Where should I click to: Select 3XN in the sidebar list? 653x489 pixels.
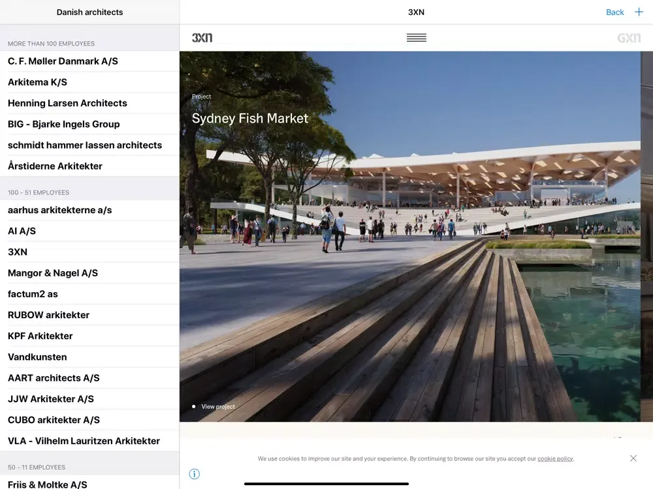tap(89, 252)
